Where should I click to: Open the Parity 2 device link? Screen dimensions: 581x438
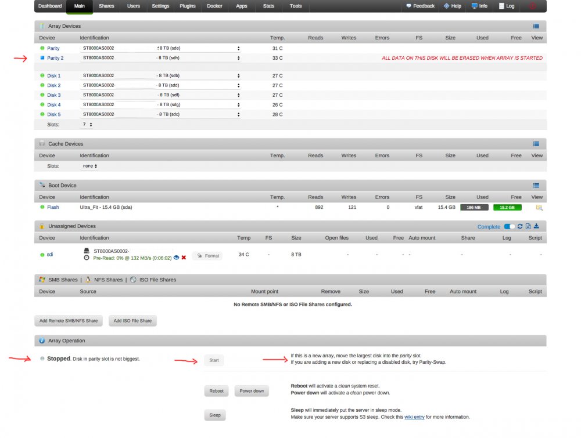click(x=55, y=58)
